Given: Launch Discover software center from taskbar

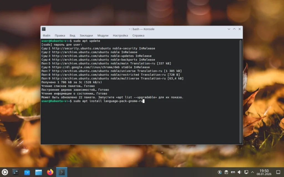Looking at the screenshot, I should [x=27, y=172].
